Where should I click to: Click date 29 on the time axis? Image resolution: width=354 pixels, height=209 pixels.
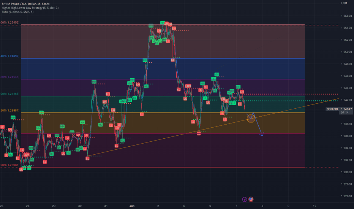54,206
